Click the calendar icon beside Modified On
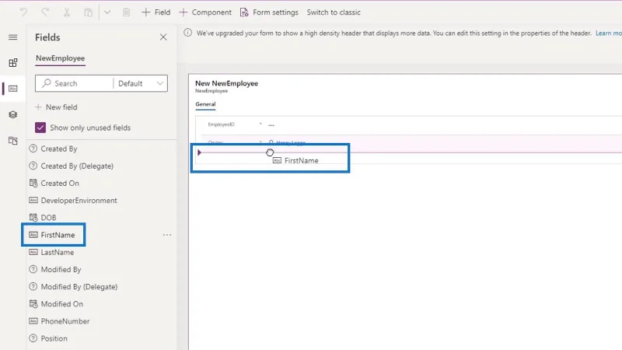This screenshot has height=350, width=622. pyautogui.click(x=33, y=304)
